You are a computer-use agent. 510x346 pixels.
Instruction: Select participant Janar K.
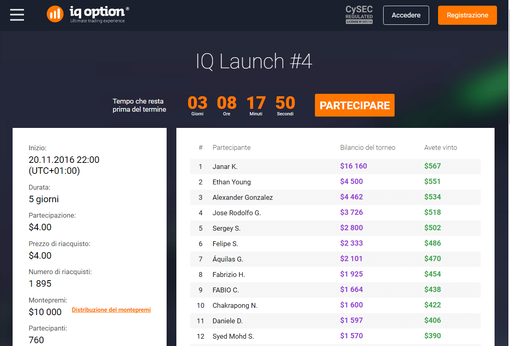225,167
